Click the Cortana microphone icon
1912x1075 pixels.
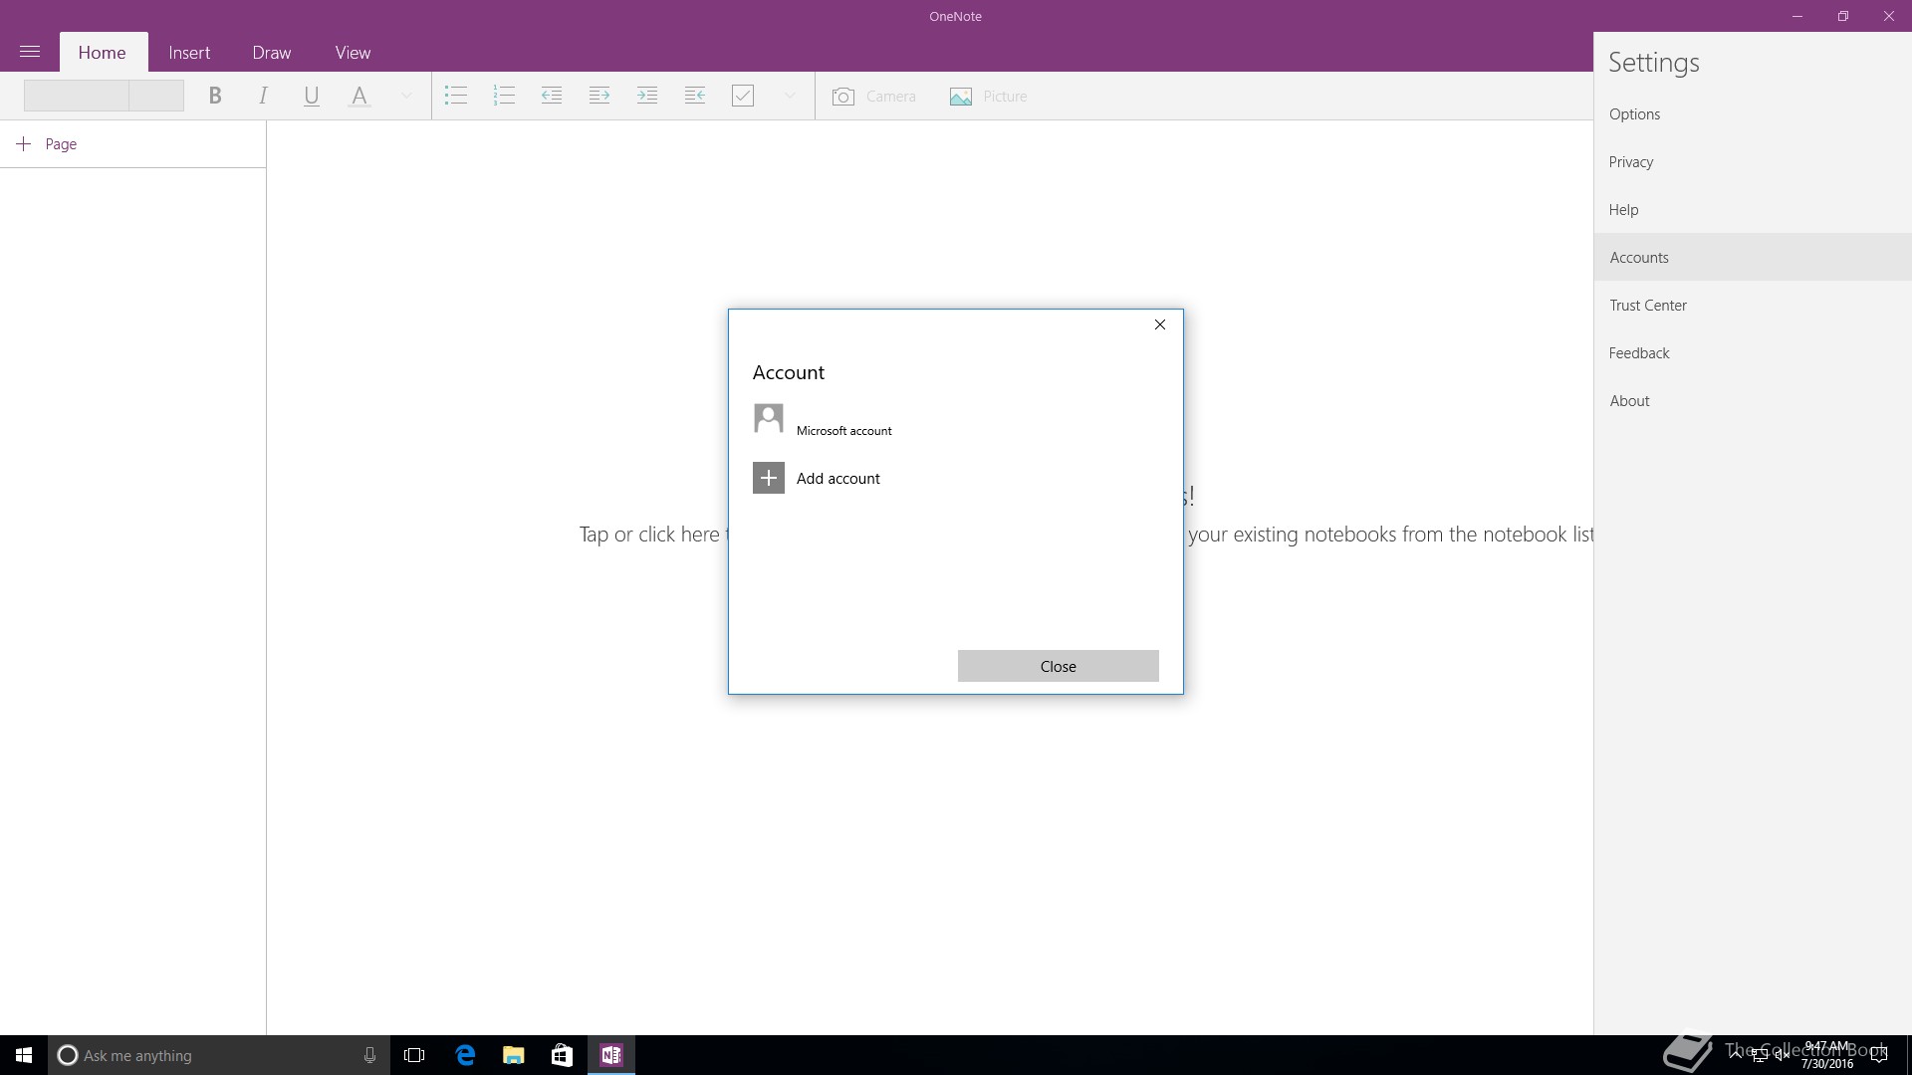point(369,1055)
